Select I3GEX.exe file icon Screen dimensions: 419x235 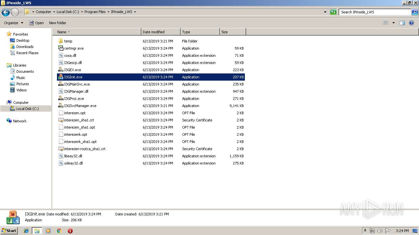61,70
